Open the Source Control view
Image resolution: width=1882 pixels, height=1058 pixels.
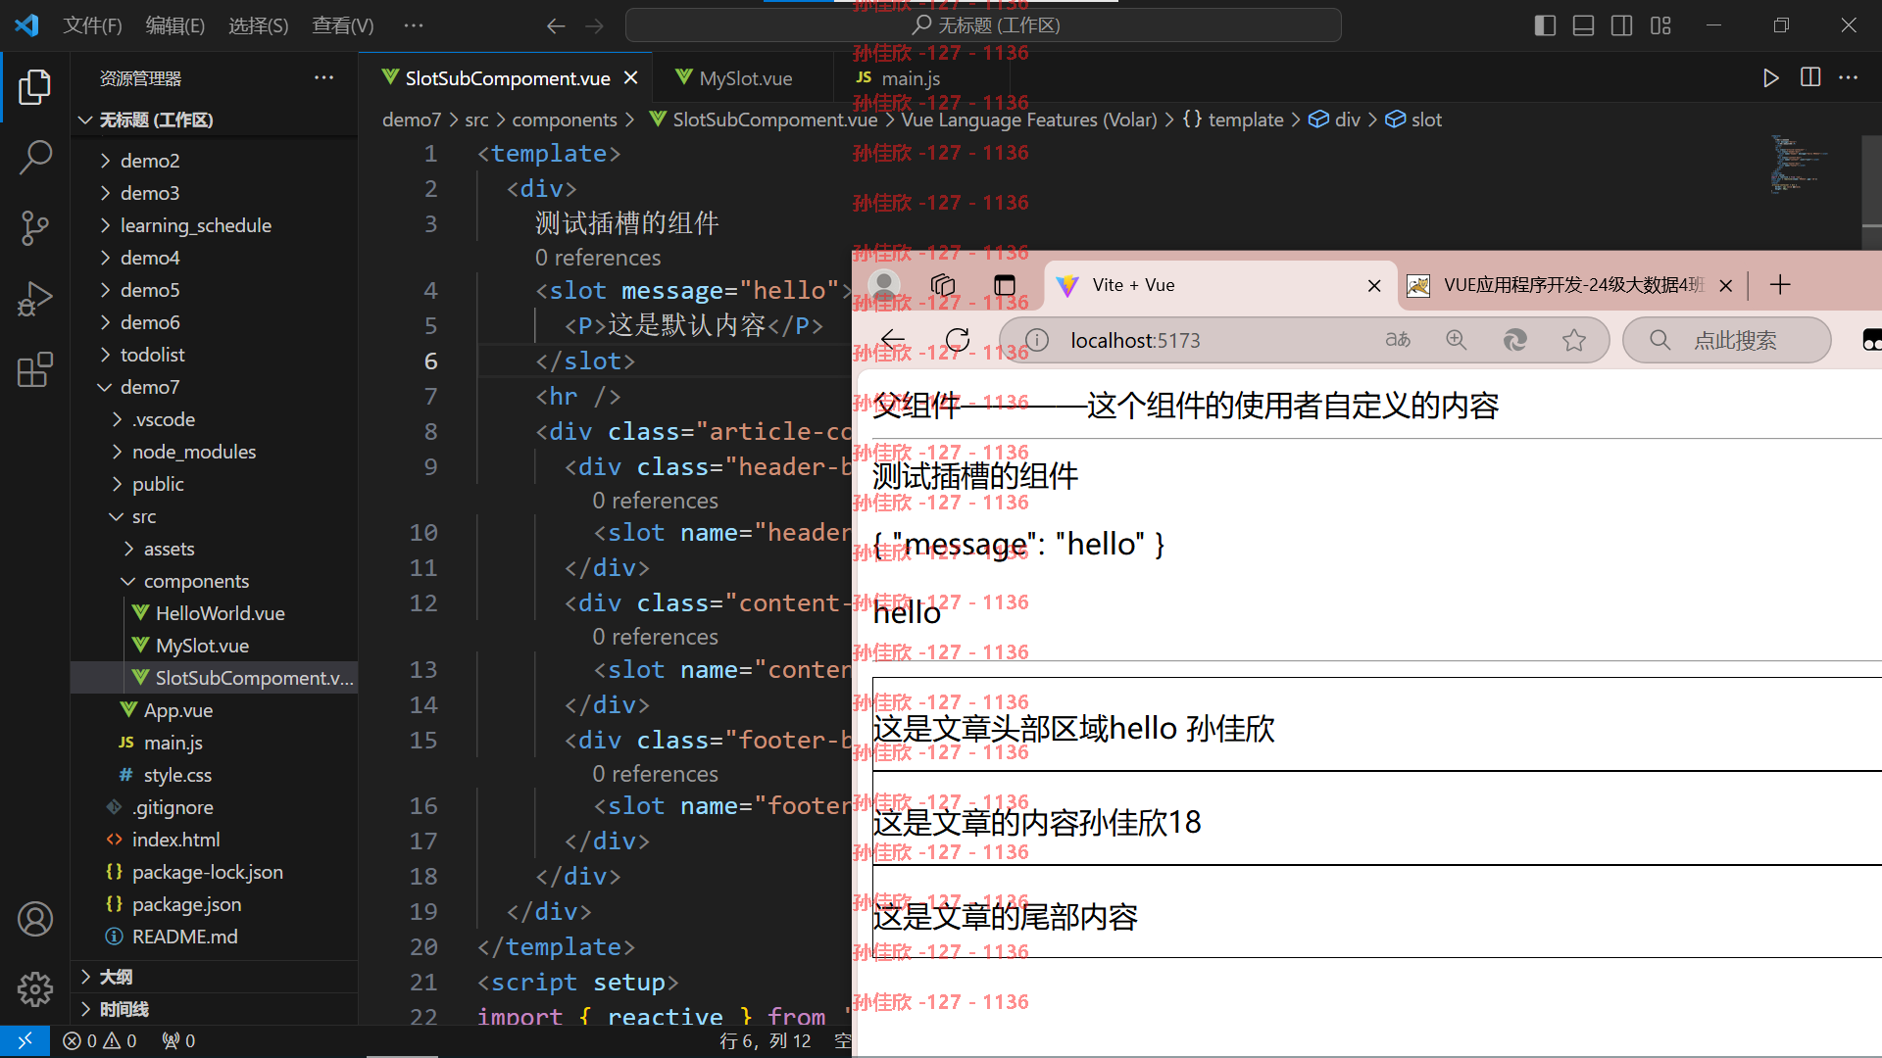point(35,228)
